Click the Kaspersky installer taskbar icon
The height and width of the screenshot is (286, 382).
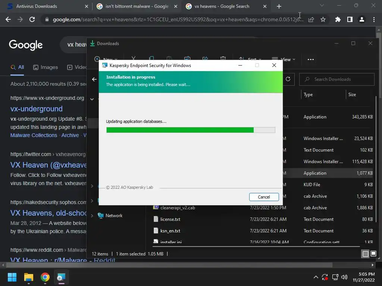click(61, 277)
